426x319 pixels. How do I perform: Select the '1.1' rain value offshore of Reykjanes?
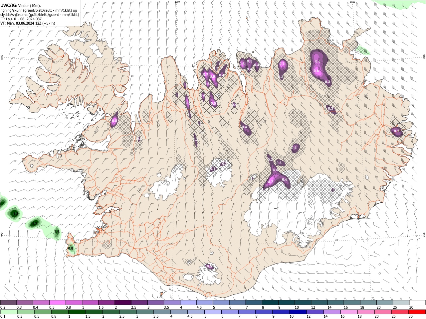coord(57,232)
